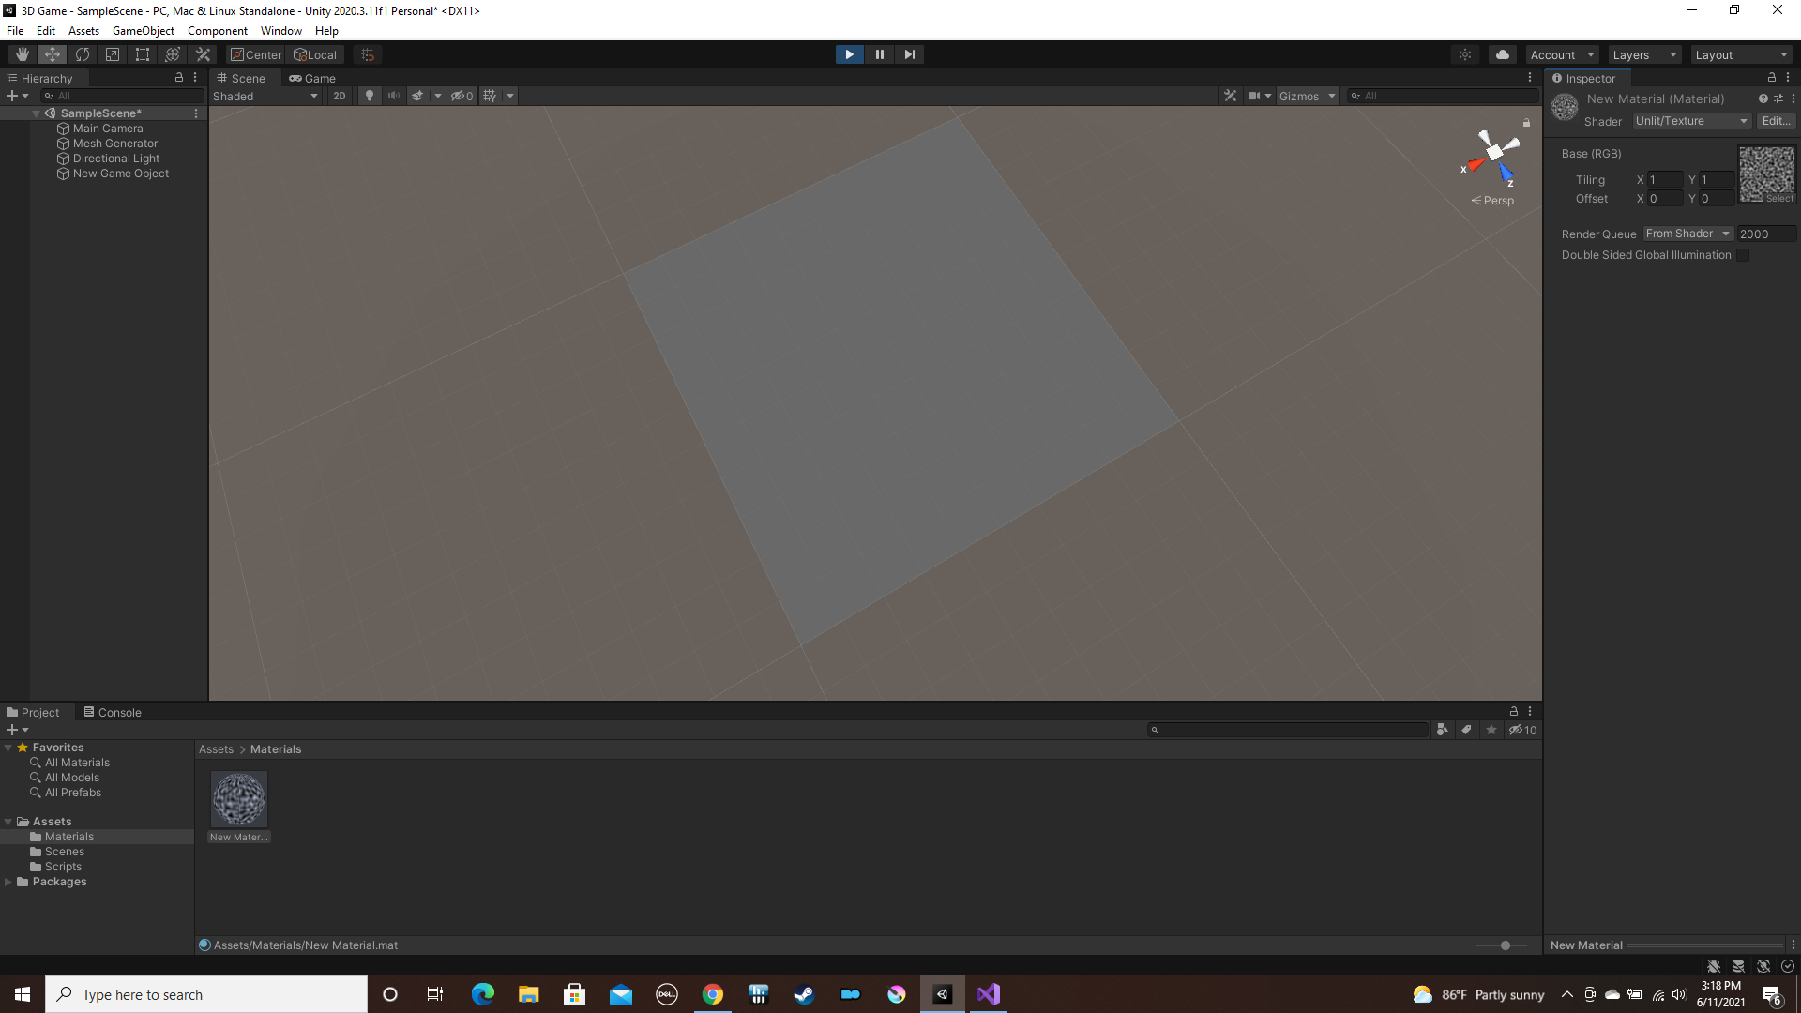Open the Assets menu
The width and height of the screenshot is (1801, 1013).
pyautogui.click(x=83, y=31)
